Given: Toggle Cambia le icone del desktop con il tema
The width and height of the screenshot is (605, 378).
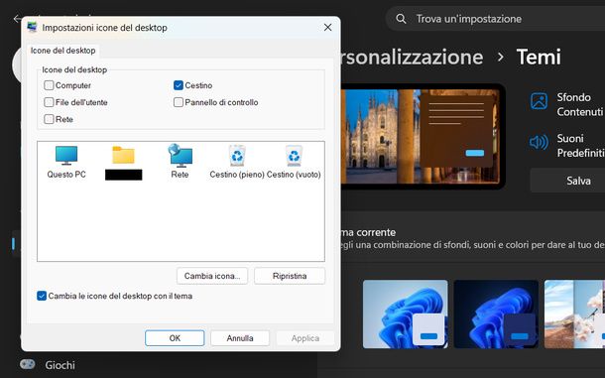Looking at the screenshot, I should pyautogui.click(x=42, y=296).
